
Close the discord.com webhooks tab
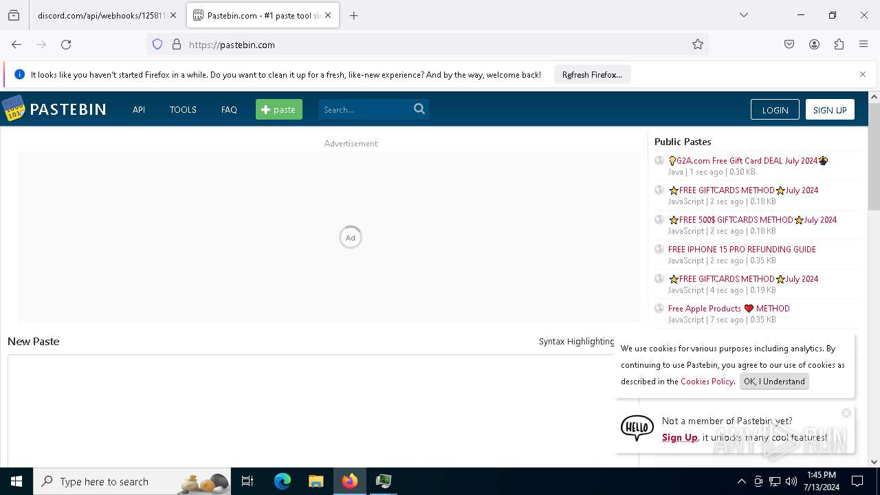click(173, 15)
